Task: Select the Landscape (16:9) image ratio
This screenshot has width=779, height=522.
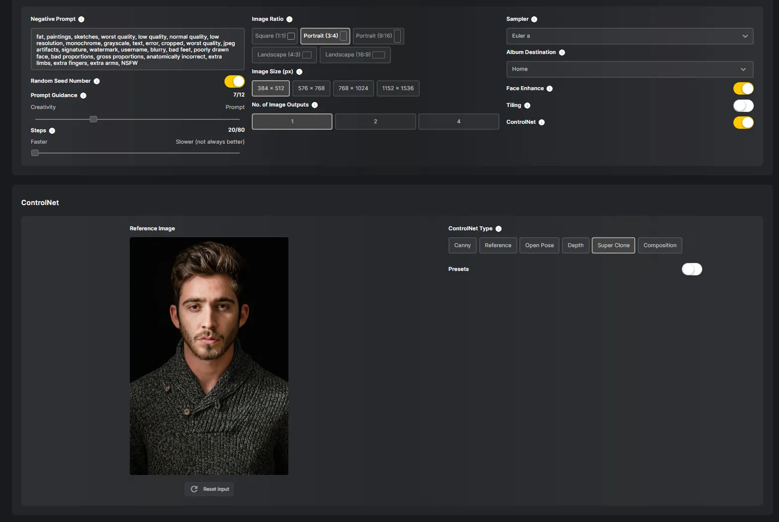Action: (x=355, y=55)
